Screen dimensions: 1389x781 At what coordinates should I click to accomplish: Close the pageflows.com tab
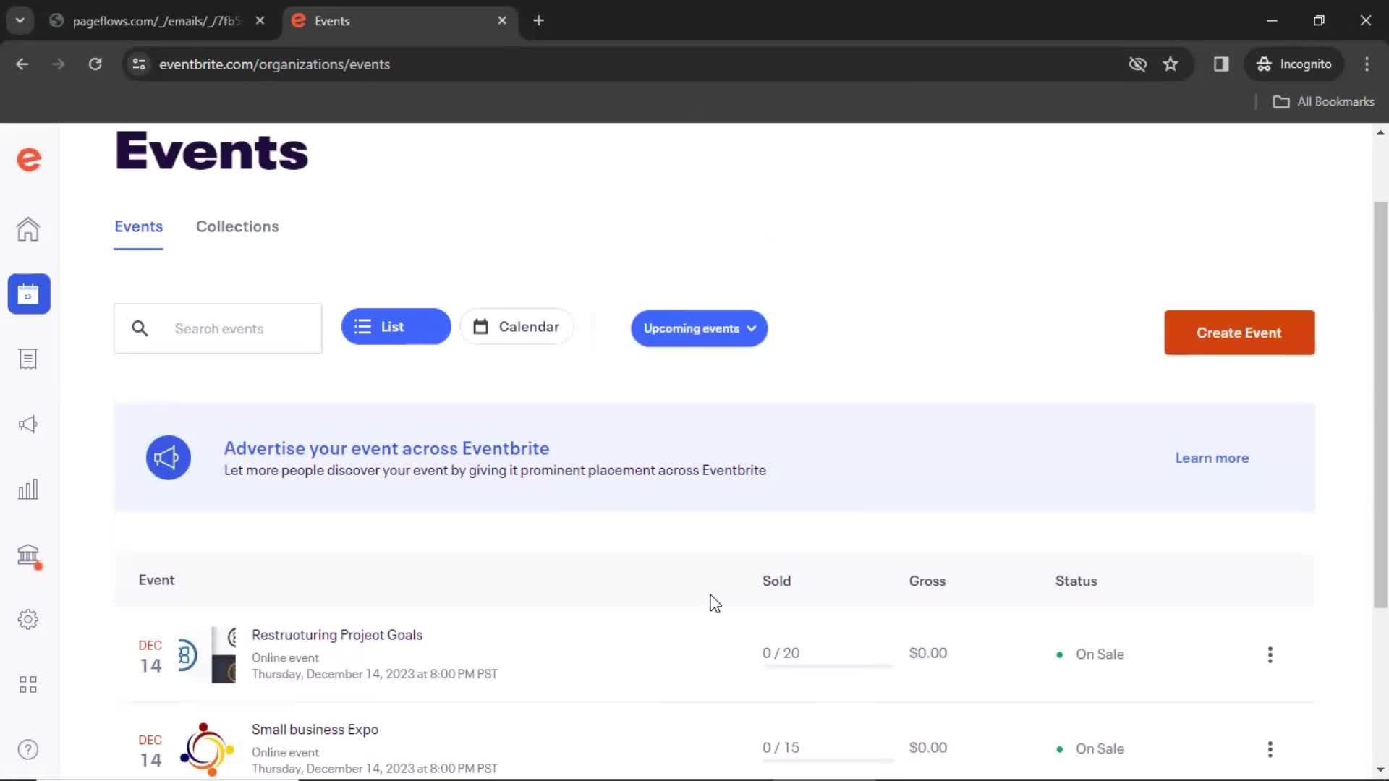click(x=260, y=21)
